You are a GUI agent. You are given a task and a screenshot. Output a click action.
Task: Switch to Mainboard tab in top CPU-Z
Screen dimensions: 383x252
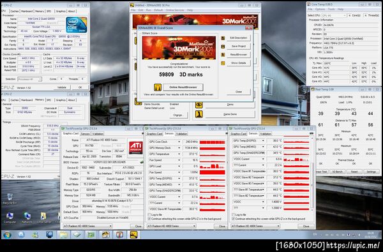pos(27,11)
